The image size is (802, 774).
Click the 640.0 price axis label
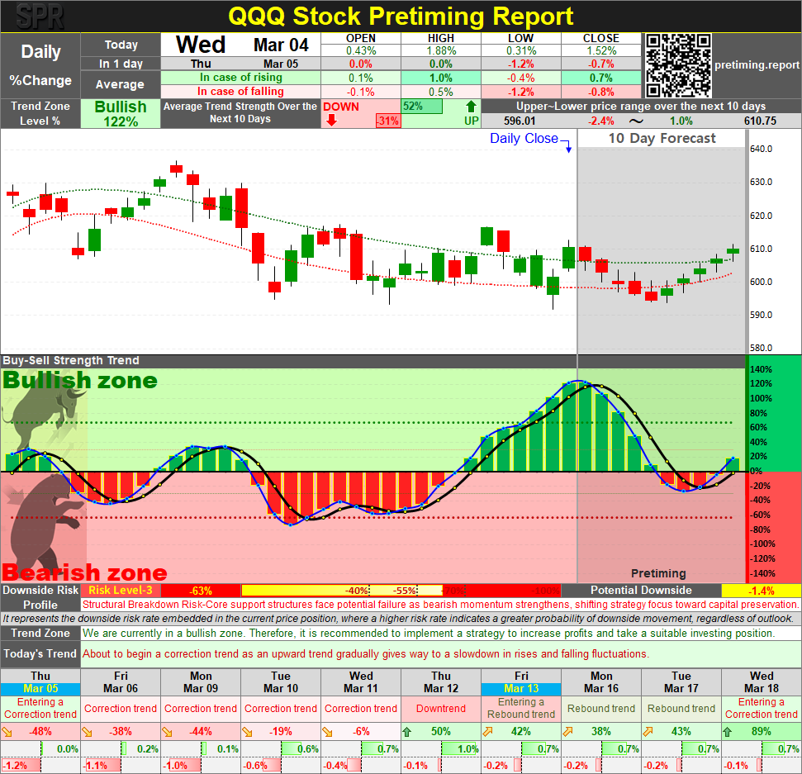coord(761,149)
